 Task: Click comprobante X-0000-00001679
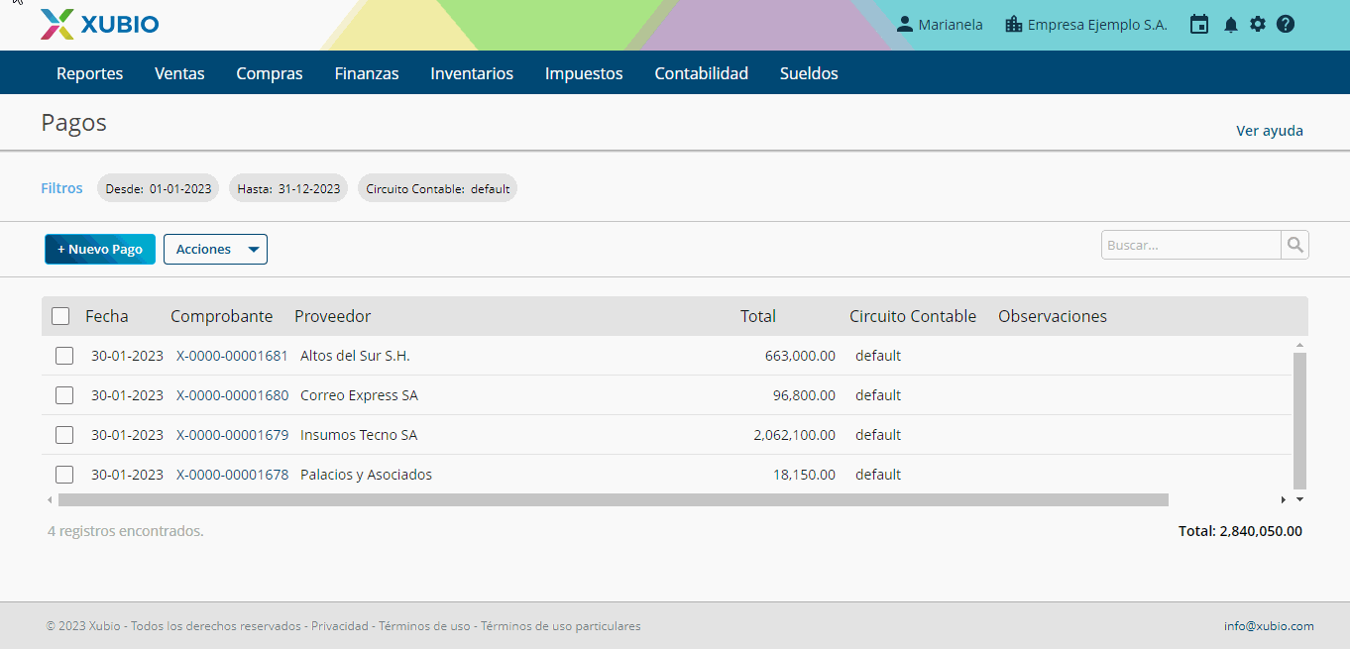pyautogui.click(x=232, y=435)
